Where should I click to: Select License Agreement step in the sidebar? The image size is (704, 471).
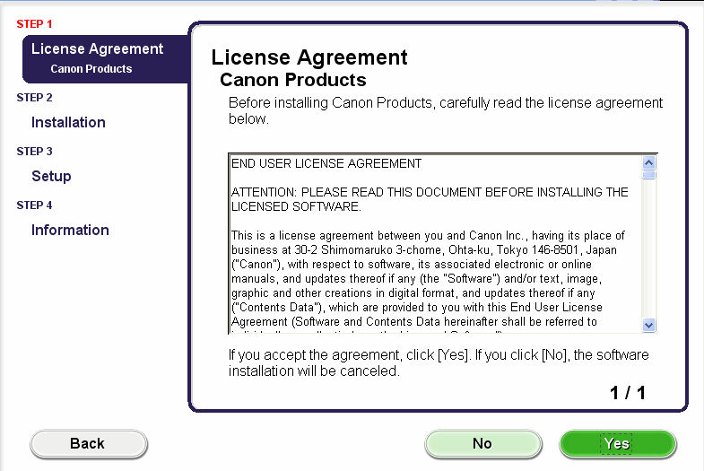97,49
